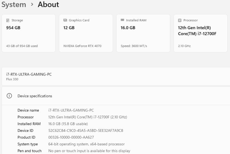The width and height of the screenshot is (230, 154).
Task: Click the 16.0 GB (15.8 GB usable) value
Action: tap(68, 124)
